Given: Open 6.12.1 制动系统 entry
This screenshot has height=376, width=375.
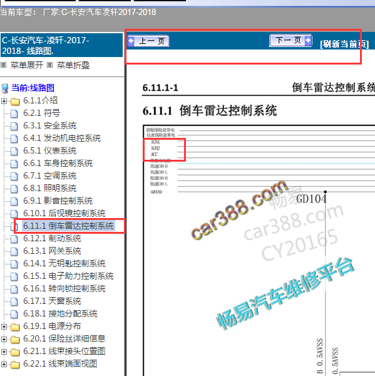Looking at the screenshot, I should tap(52, 238).
